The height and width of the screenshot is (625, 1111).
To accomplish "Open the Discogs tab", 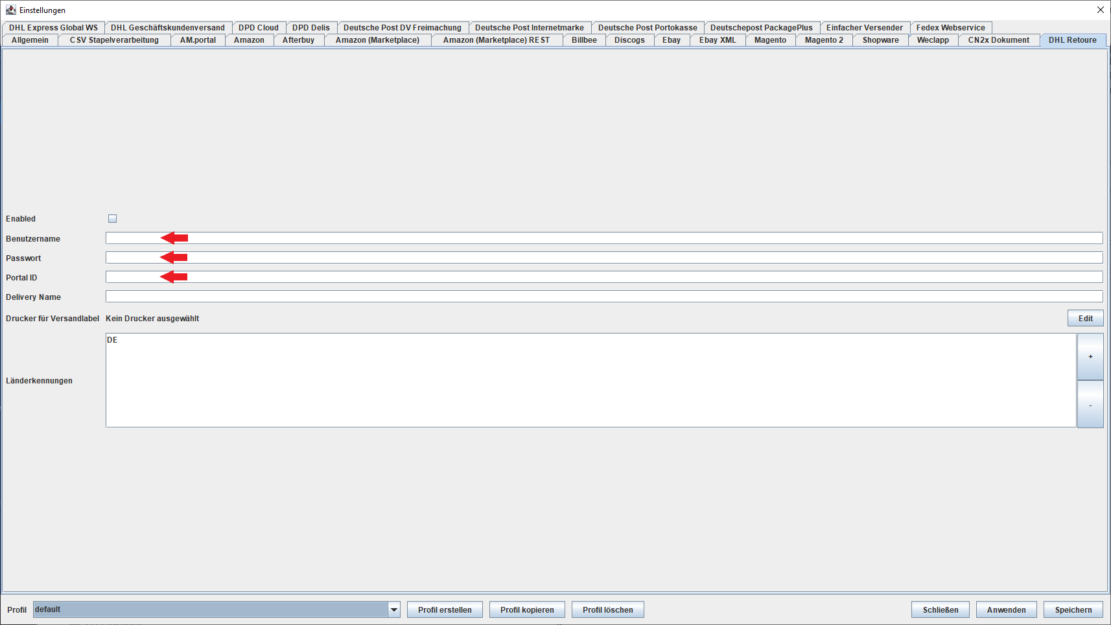I will (629, 40).
